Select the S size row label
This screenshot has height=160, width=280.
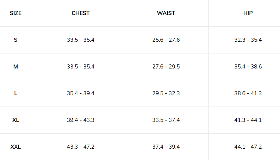(x=15, y=40)
